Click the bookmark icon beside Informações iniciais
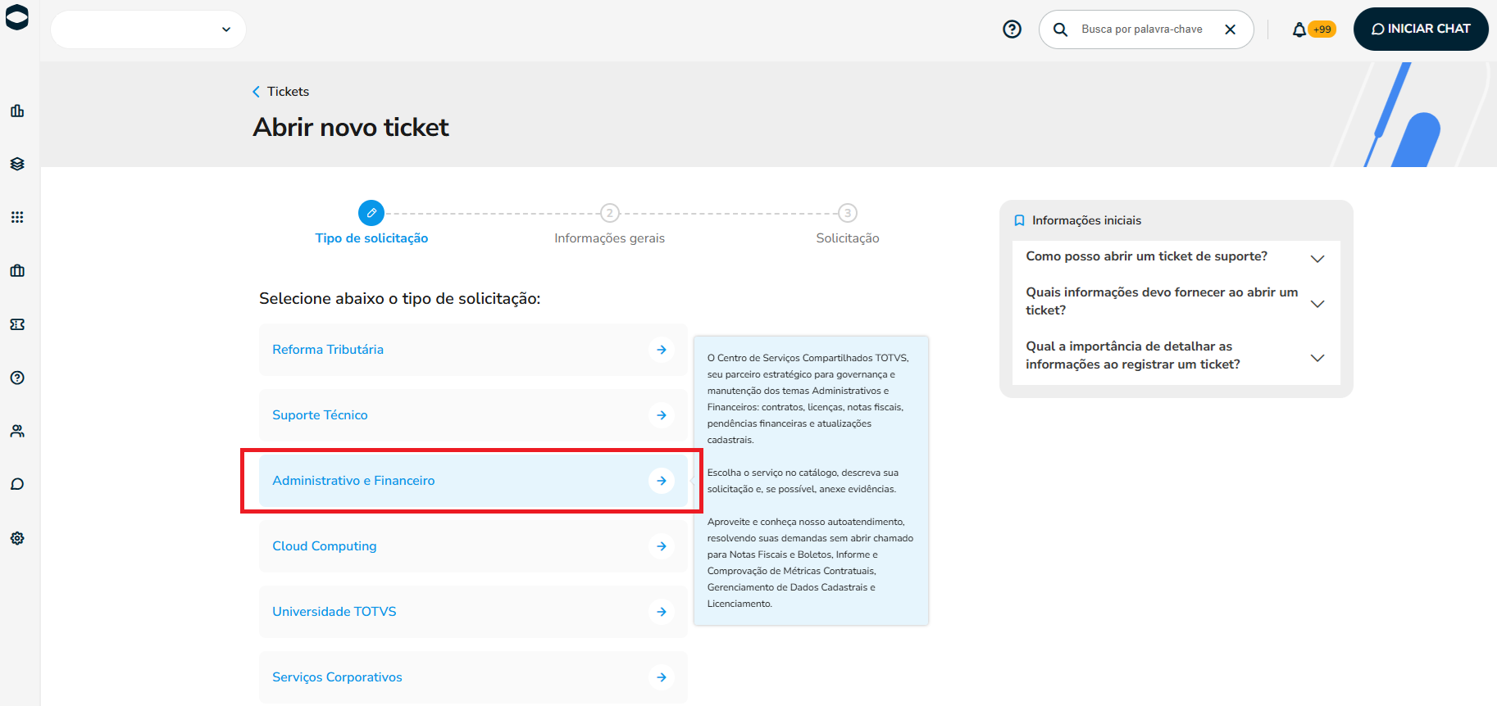The width and height of the screenshot is (1497, 706). [1019, 220]
